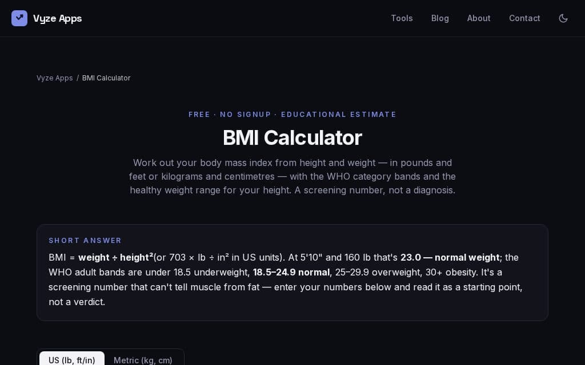Click the Vyze Apps purple logo icon
The image size is (585, 365).
click(19, 18)
